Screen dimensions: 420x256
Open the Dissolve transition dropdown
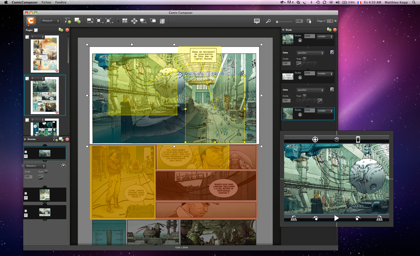click(x=35, y=166)
